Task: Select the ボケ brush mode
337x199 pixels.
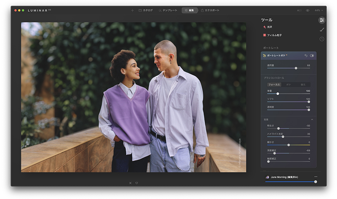Action: (x=289, y=85)
